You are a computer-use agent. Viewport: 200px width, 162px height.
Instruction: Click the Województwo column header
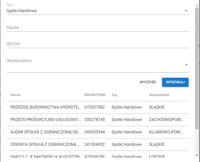pyautogui.click(x=159, y=95)
